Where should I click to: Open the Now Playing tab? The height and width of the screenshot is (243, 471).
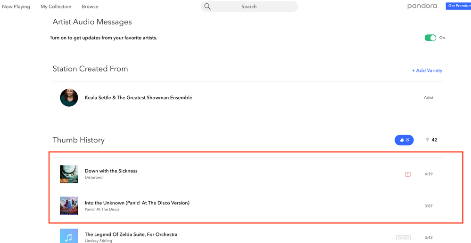(16, 7)
